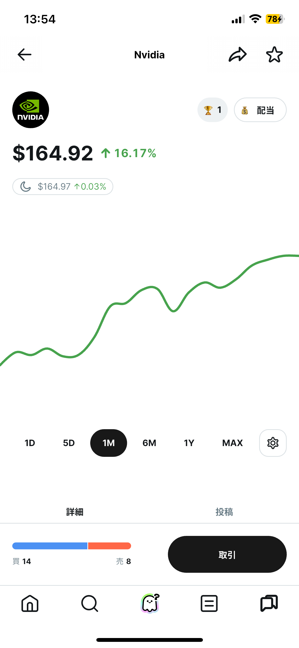Open the share menu for Nvidia
The width and height of the screenshot is (299, 648).
point(237,54)
